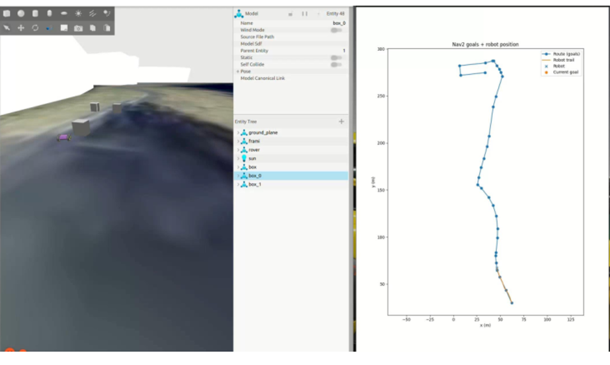The height and width of the screenshot is (365, 610).
Task: Select the sun entity row
Action: click(291, 159)
